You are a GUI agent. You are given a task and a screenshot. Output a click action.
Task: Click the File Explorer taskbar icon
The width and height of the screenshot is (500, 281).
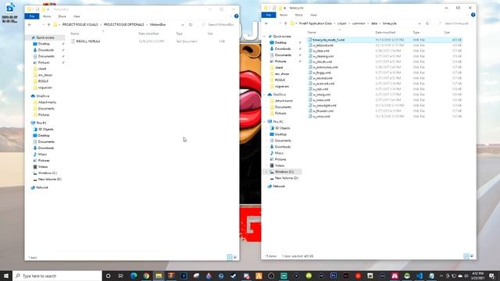pos(159,276)
